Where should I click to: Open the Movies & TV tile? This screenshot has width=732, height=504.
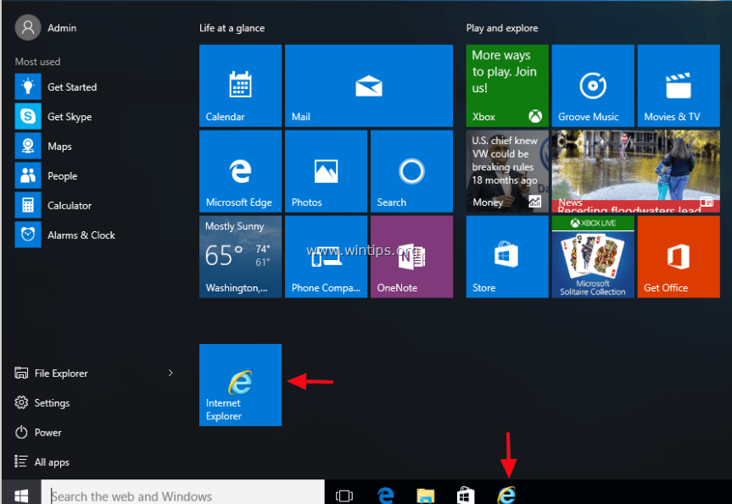[x=679, y=86]
